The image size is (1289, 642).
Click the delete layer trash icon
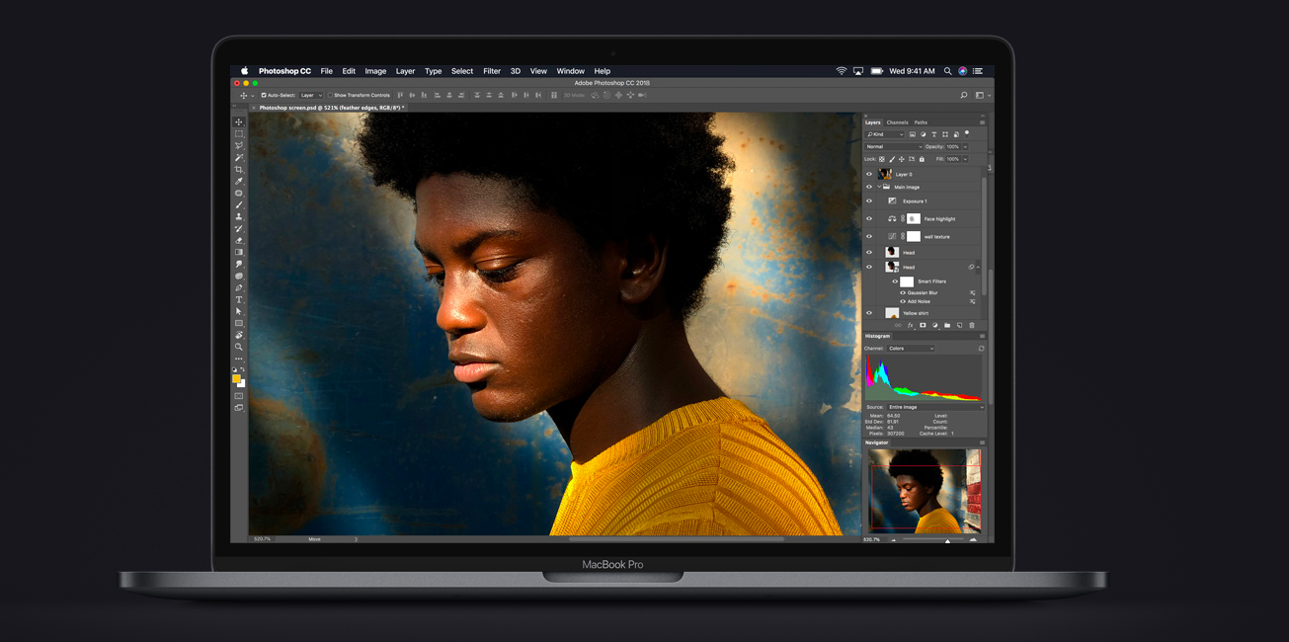point(971,325)
